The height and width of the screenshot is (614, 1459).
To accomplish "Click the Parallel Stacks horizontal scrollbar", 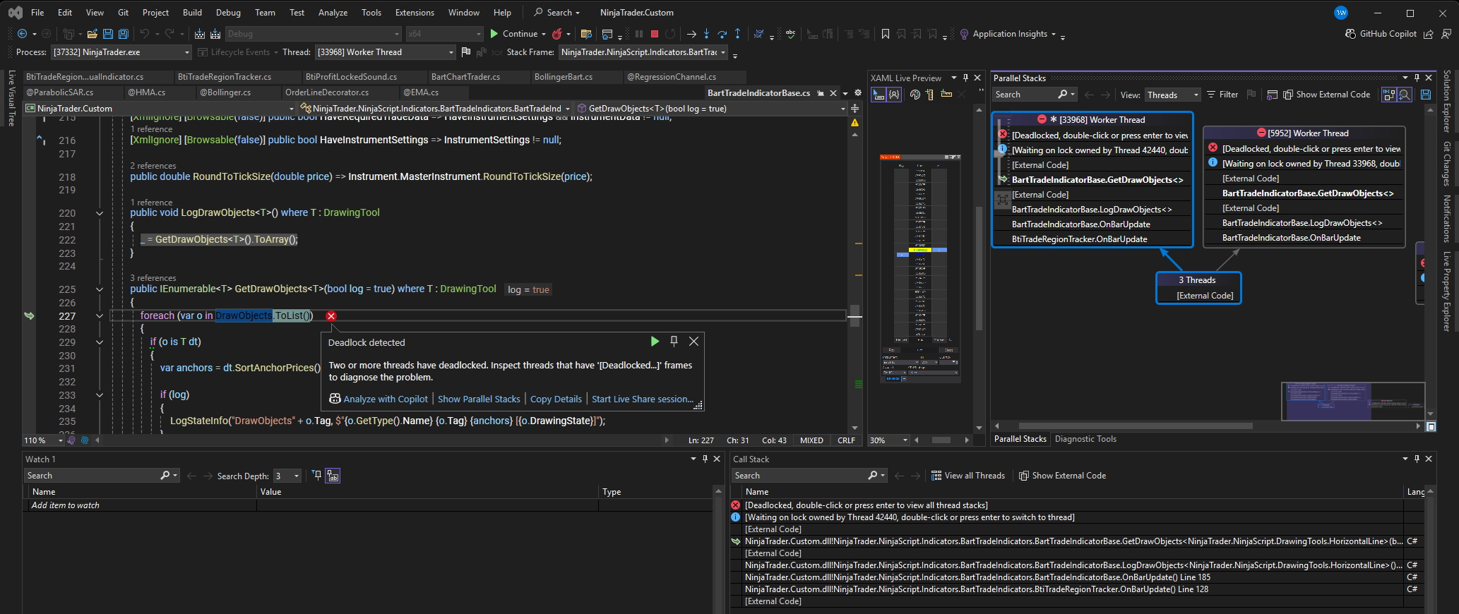I will (1136, 426).
